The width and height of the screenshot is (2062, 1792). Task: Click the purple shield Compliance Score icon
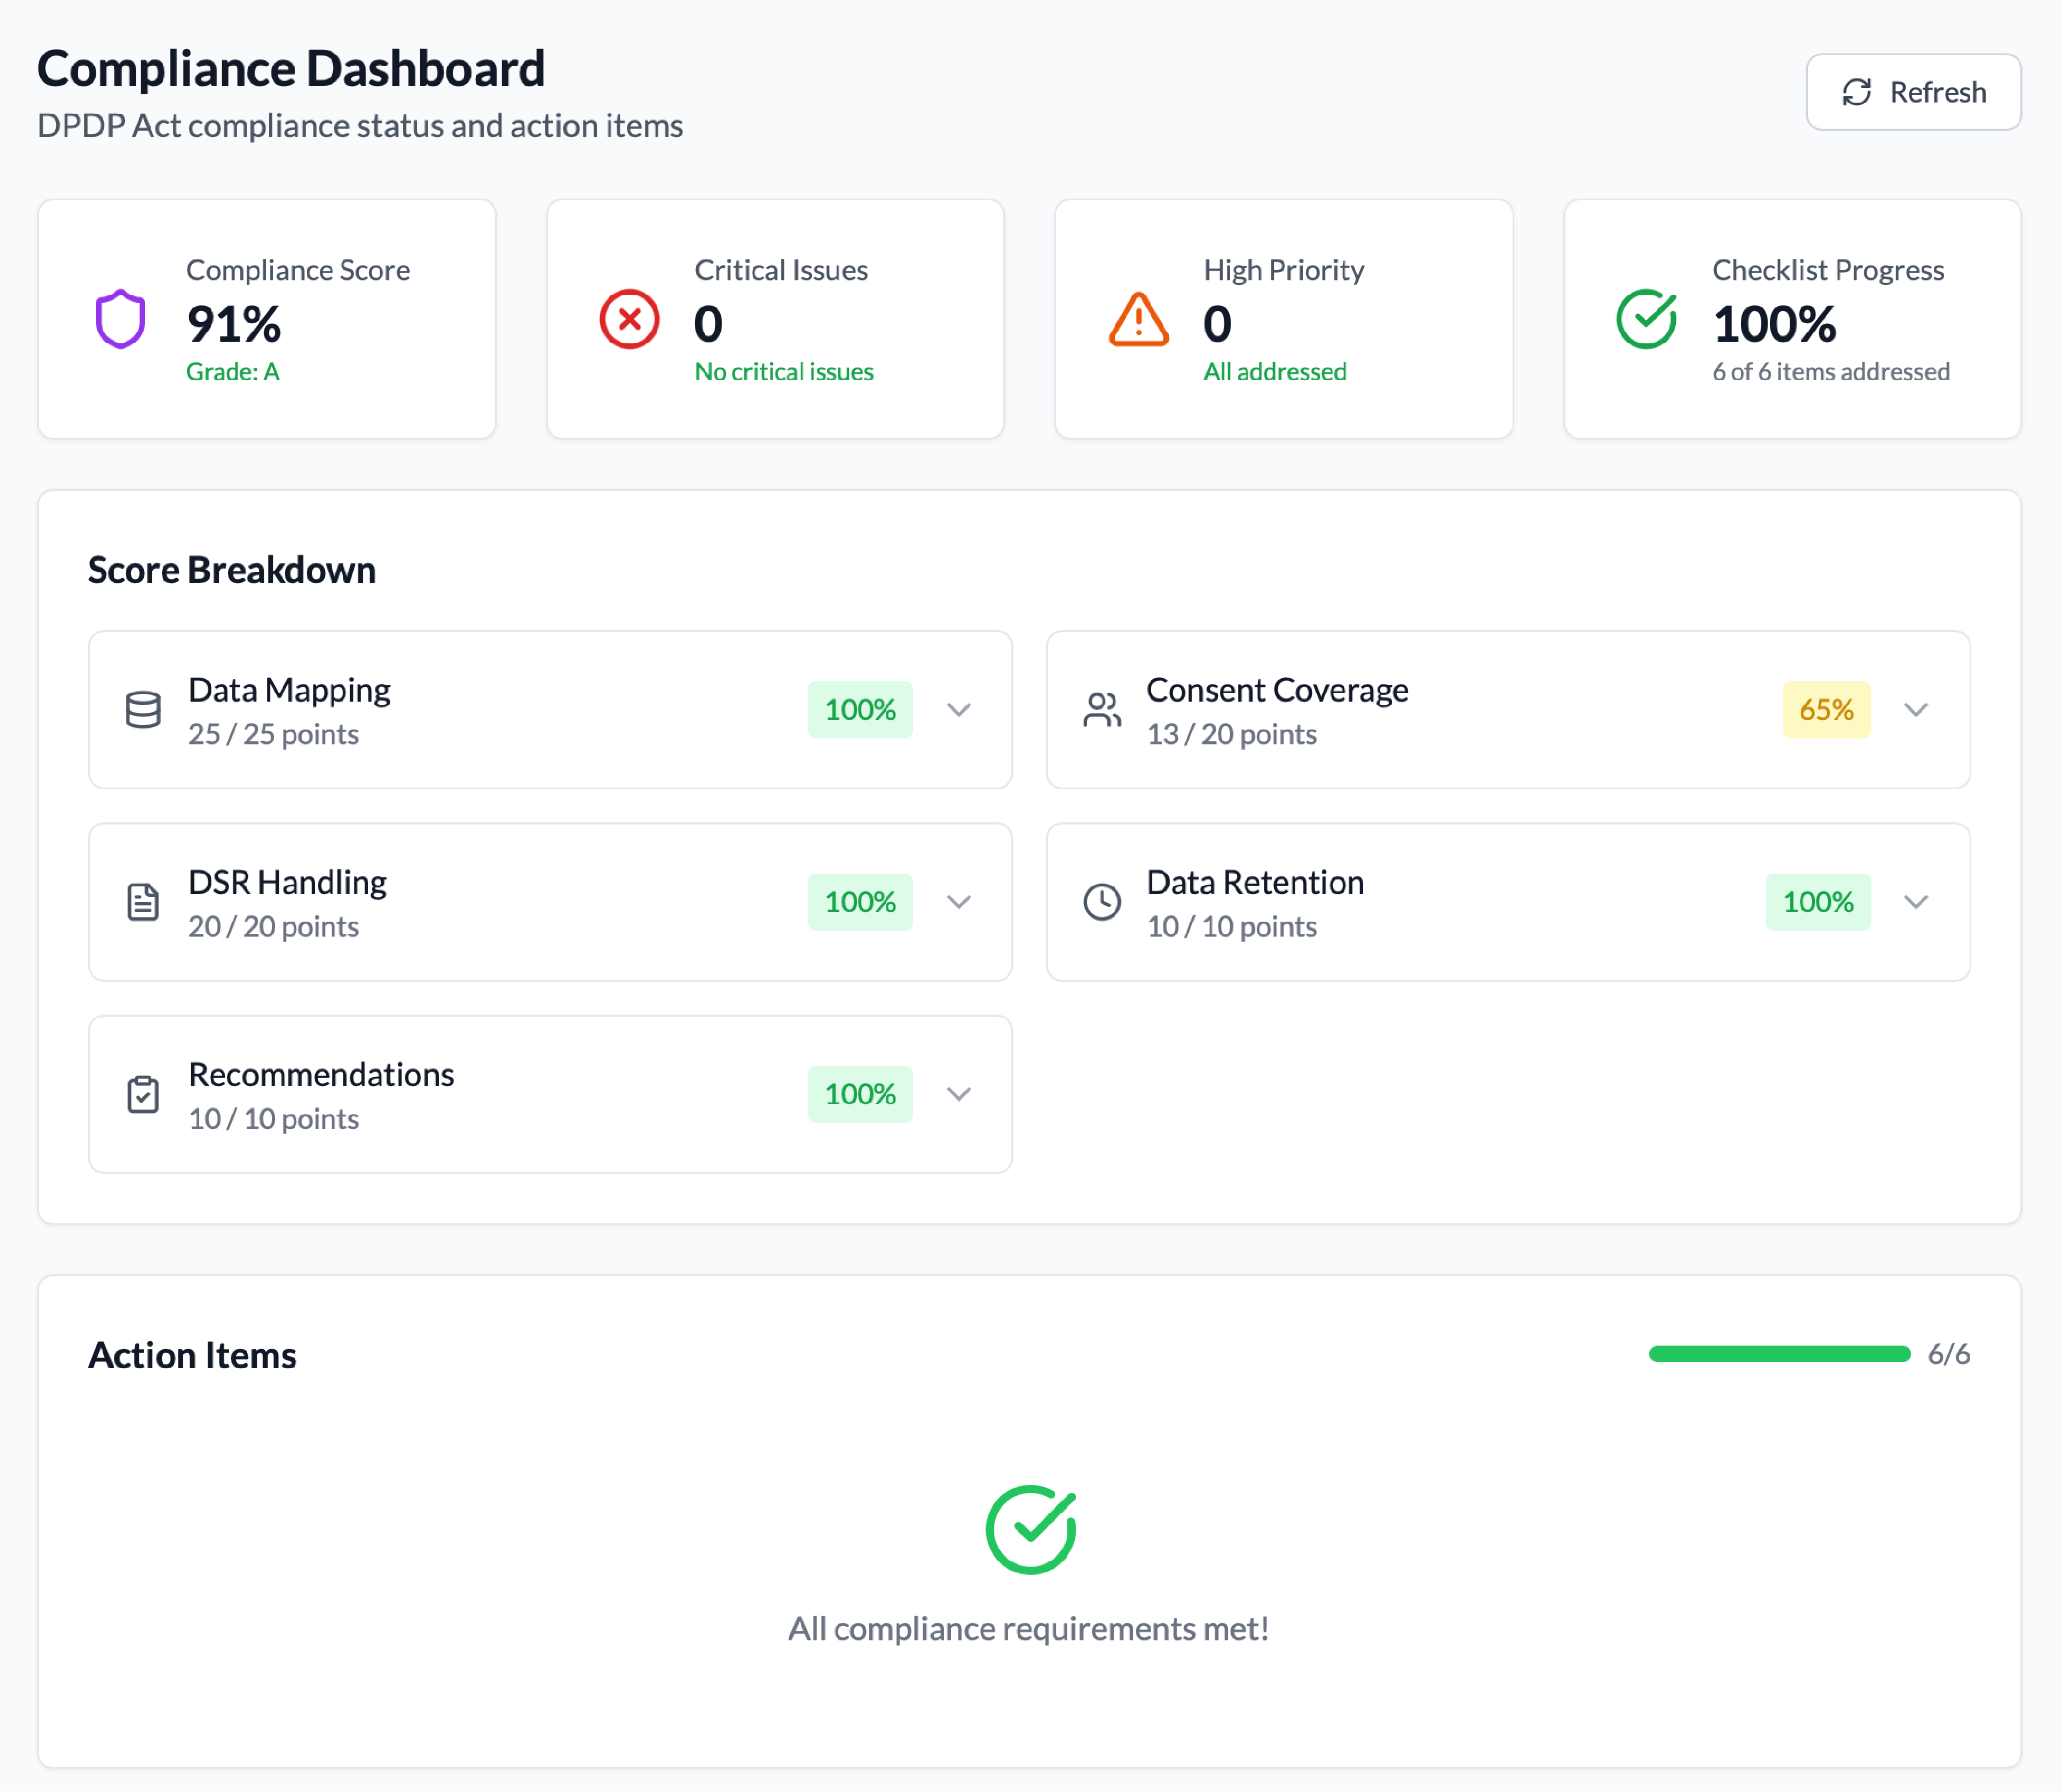pyautogui.click(x=120, y=319)
